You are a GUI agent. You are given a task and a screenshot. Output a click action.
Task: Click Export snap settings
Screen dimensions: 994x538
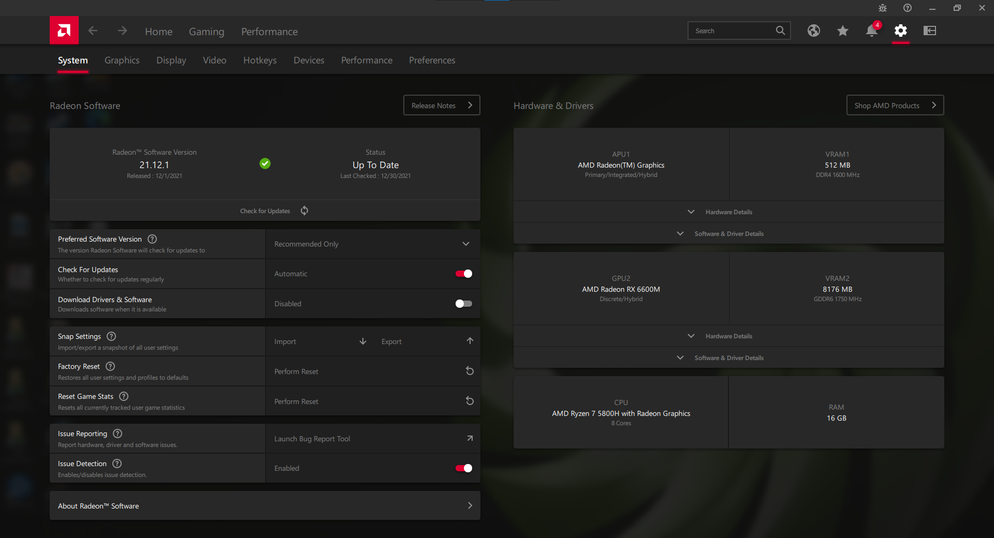(x=391, y=341)
